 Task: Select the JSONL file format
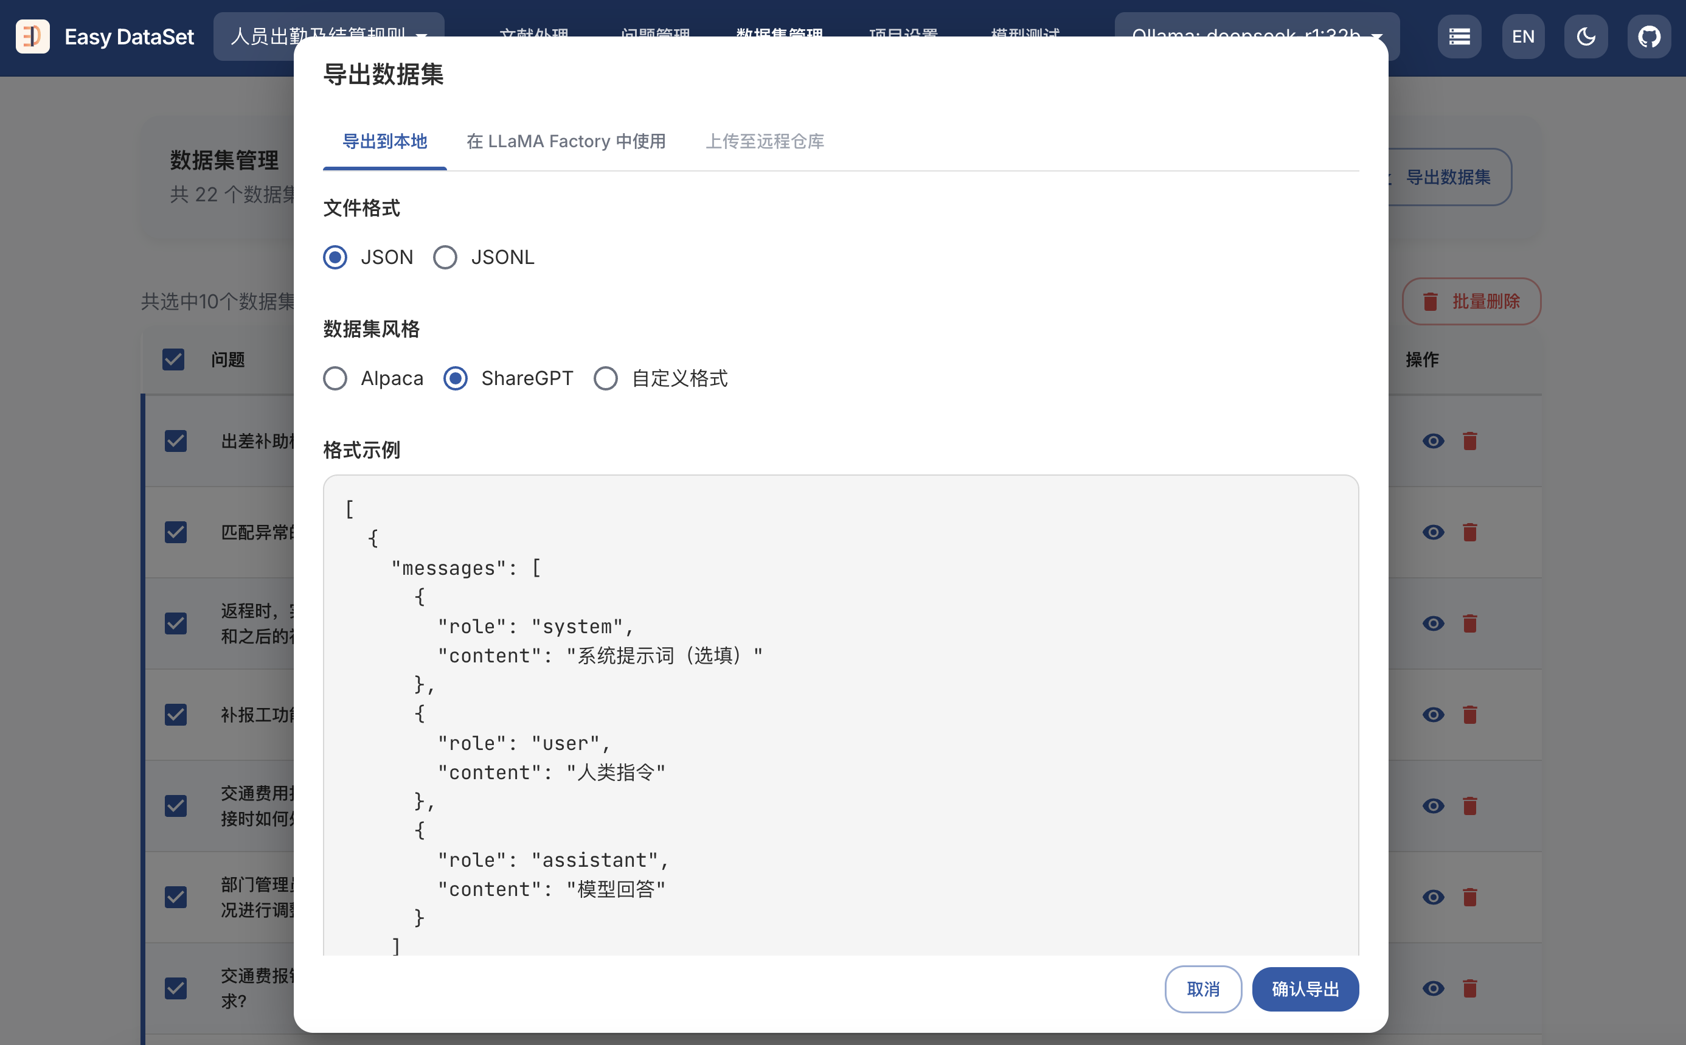445,257
